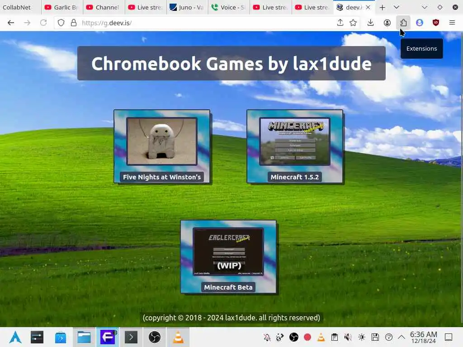Toggle notifications muted bell in tray

point(267,337)
